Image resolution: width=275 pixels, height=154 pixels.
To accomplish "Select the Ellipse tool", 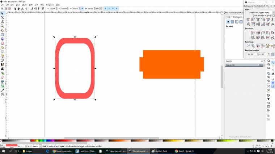I will 2,43.
